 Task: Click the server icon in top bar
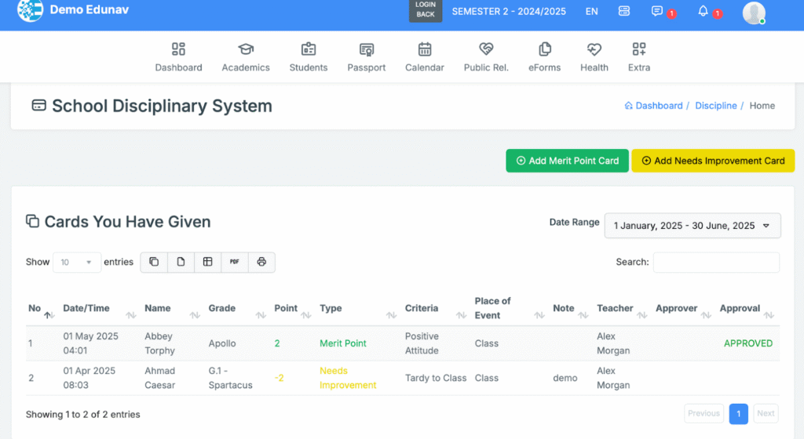coord(624,11)
